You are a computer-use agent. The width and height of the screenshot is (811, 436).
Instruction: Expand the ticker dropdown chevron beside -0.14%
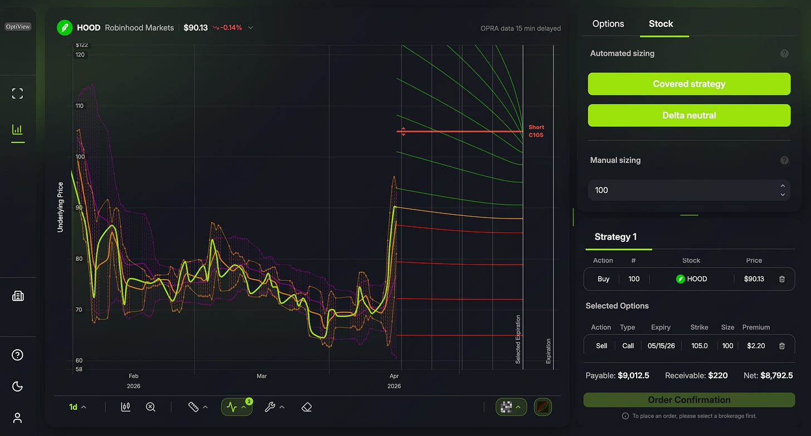(251, 28)
